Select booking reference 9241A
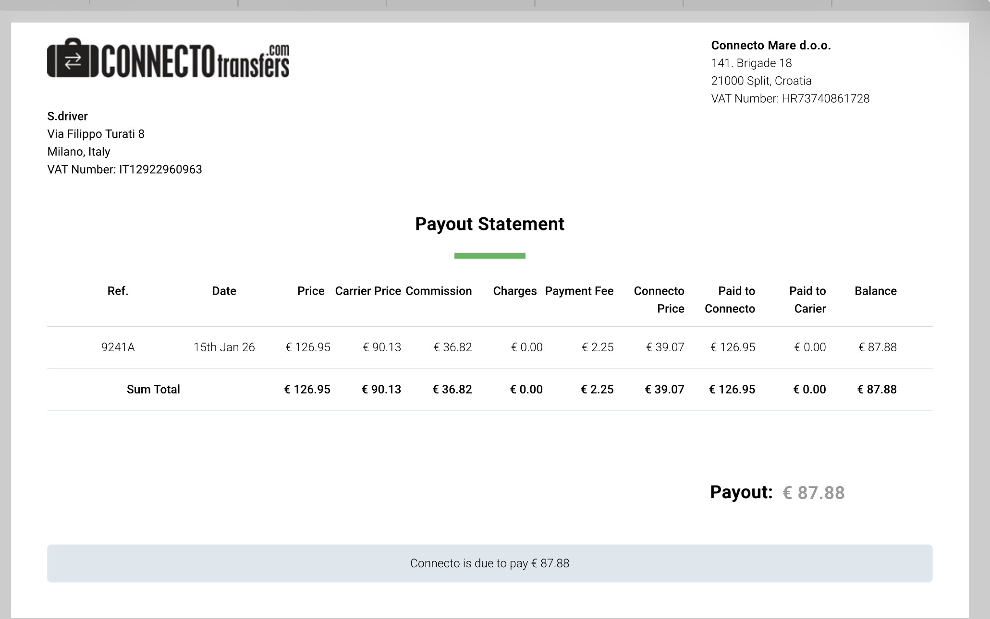The image size is (990, 619). [118, 347]
